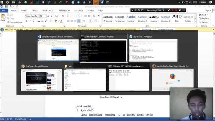The width and height of the screenshot is (215, 121).
Task: Open Action Center notifications icon
Action: click(x=211, y=2)
